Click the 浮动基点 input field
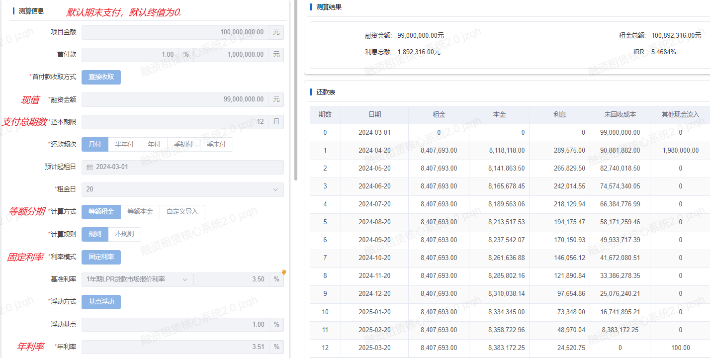The image size is (710, 358). (x=175, y=325)
